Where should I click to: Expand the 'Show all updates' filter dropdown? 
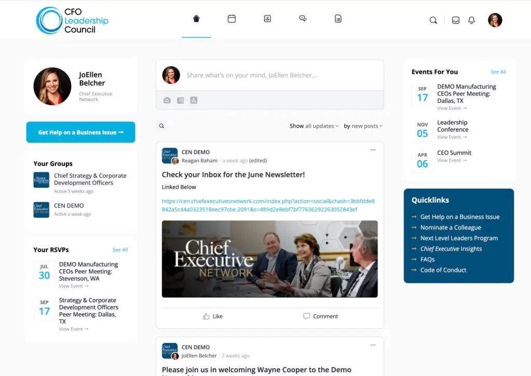click(x=314, y=126)
